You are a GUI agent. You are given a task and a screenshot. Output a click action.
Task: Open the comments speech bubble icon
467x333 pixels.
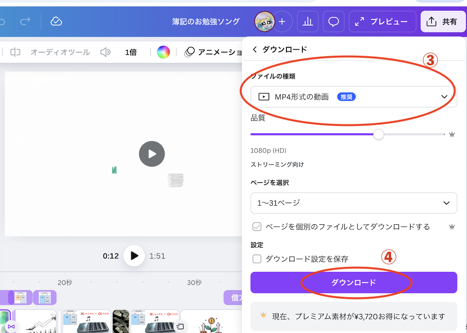(x=334, y=22)
